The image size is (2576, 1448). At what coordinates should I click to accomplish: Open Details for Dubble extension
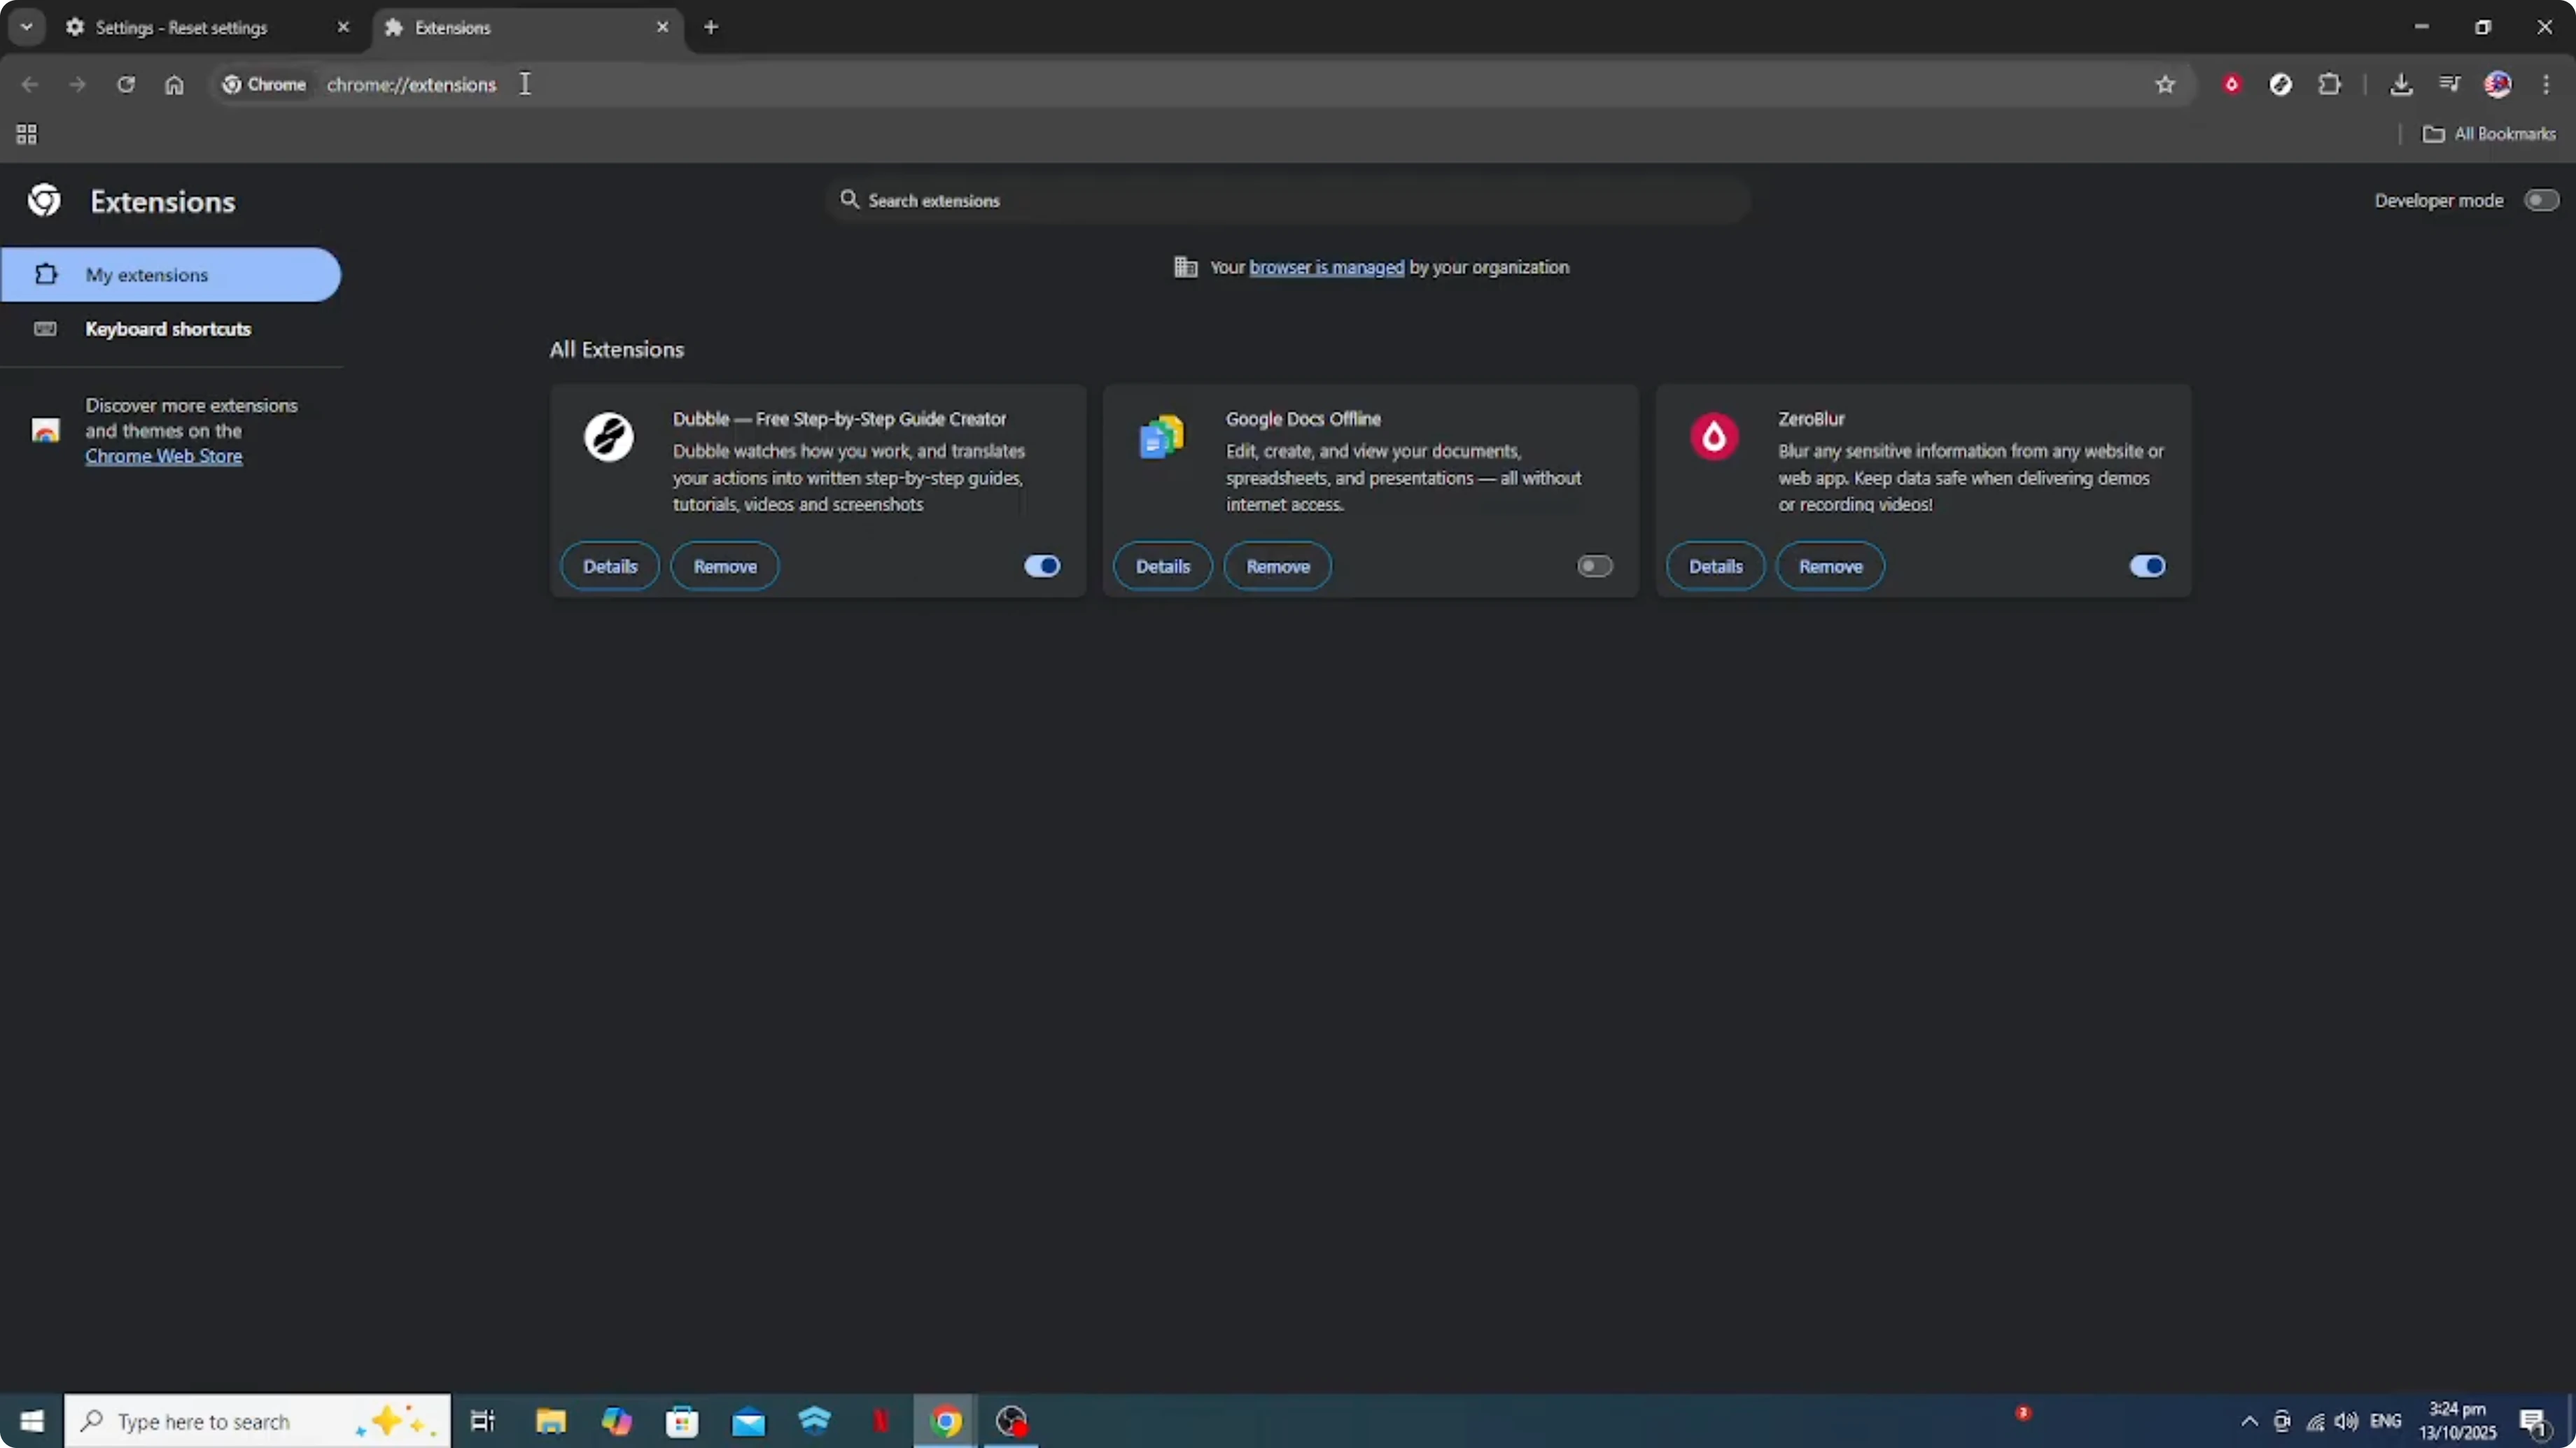point(610,567)
